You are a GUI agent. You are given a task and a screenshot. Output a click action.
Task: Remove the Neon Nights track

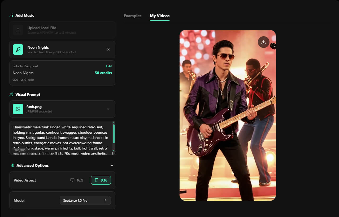click(108, 49)
